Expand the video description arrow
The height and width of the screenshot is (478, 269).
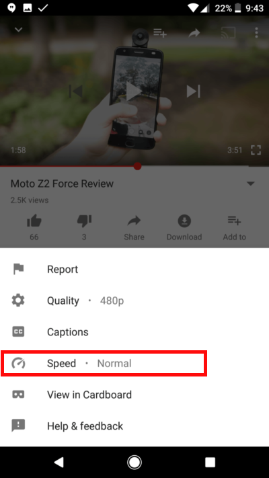pyautogui.click(x=250, y=184)
